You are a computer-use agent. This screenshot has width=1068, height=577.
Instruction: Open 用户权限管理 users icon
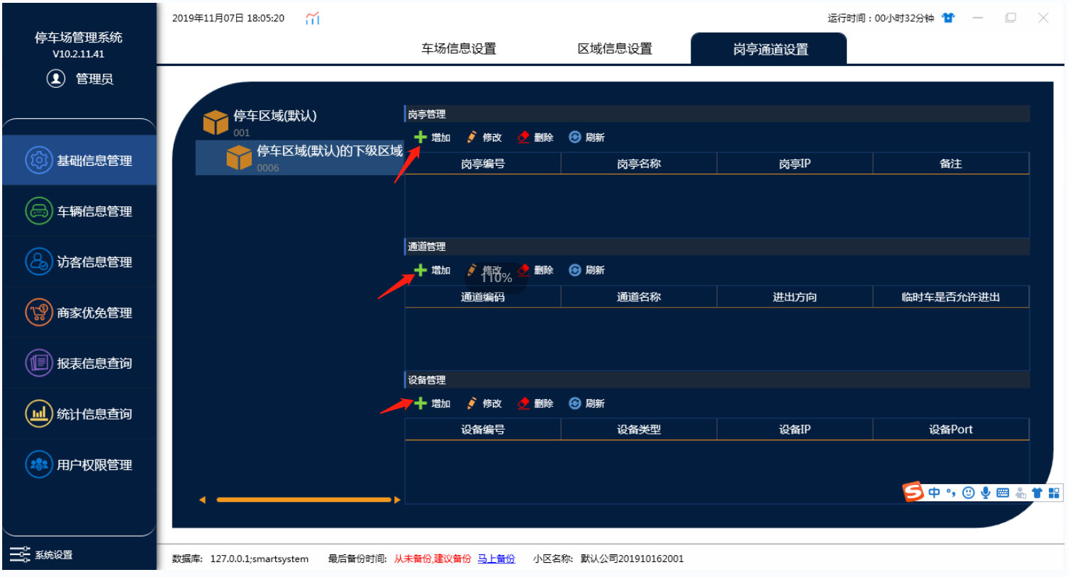(39, 464)
